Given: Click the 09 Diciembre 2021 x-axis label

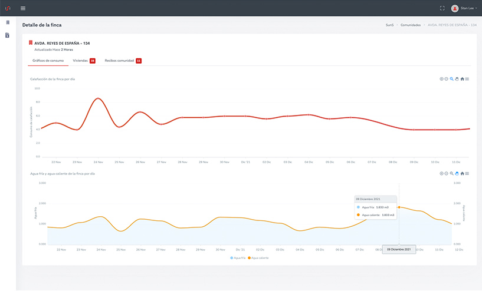Looking at the screenshot, I should pyautogui.click(x=399, y=249).
